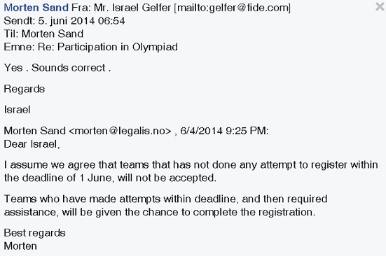
Task: Click the final 'Morten' signature
Action: [x=20, y=246]
